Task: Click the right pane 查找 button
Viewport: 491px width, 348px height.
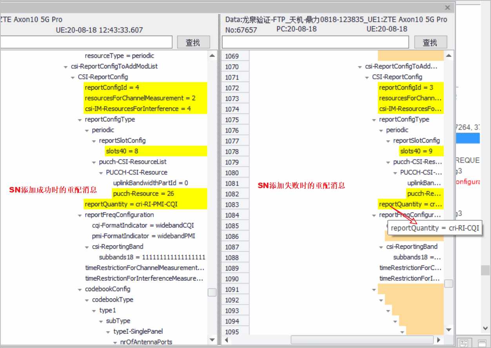Action: pos(430,42)
